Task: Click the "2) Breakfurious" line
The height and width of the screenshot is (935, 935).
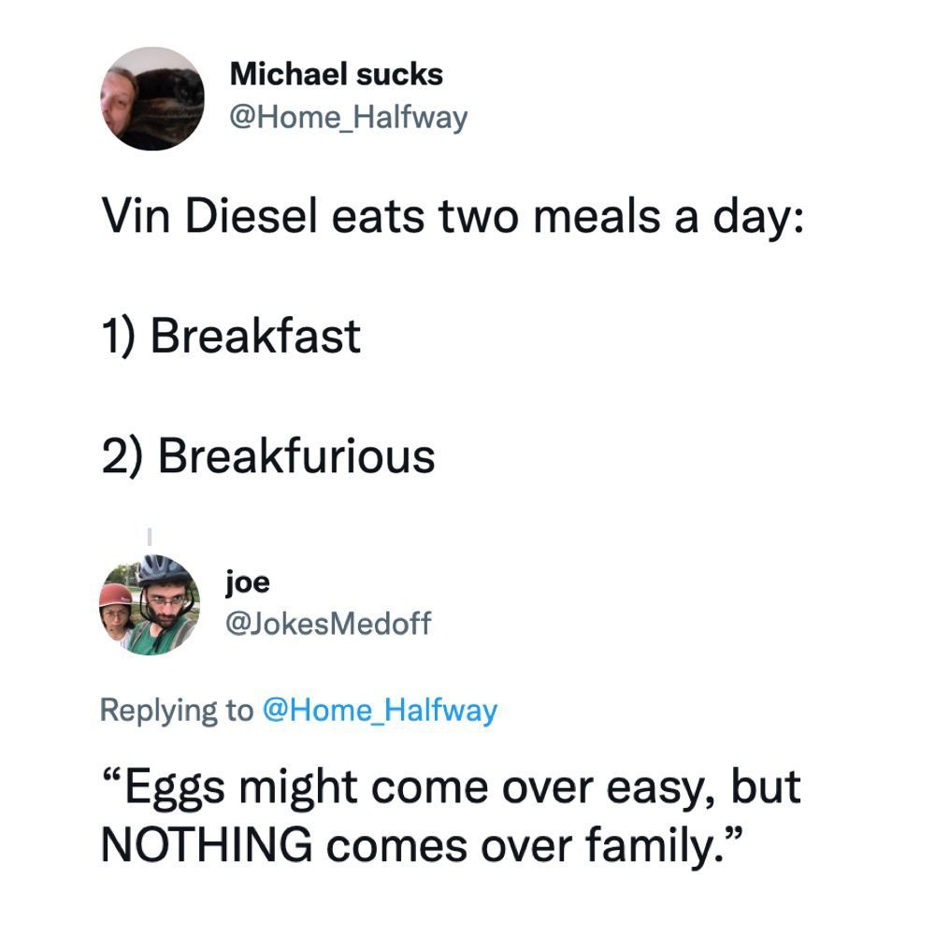Action: pyautogui.click(x=268, y=455)
